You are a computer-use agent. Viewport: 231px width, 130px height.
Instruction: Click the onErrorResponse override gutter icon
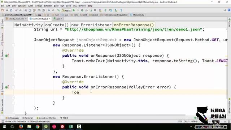(x=7, y=87)
